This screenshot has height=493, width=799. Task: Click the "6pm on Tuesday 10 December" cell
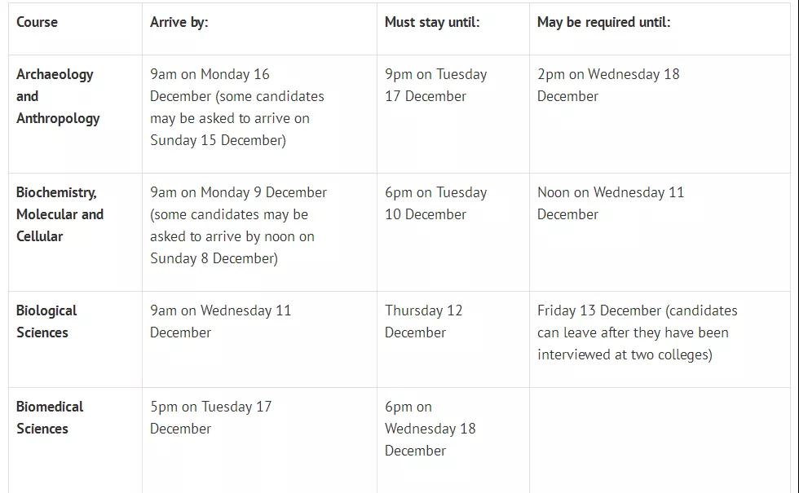436,204
